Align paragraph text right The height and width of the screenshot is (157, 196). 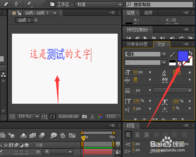tap(146, 135)
